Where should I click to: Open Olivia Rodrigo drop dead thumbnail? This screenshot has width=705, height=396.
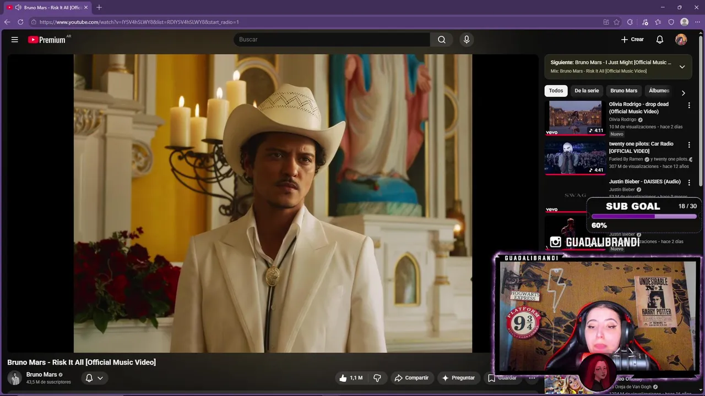[x=575, y=118]
